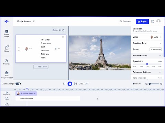The image size is (165, 123).
Task: Check the Eiffel Tower block's checkbox
Action: tap(63, 37)
